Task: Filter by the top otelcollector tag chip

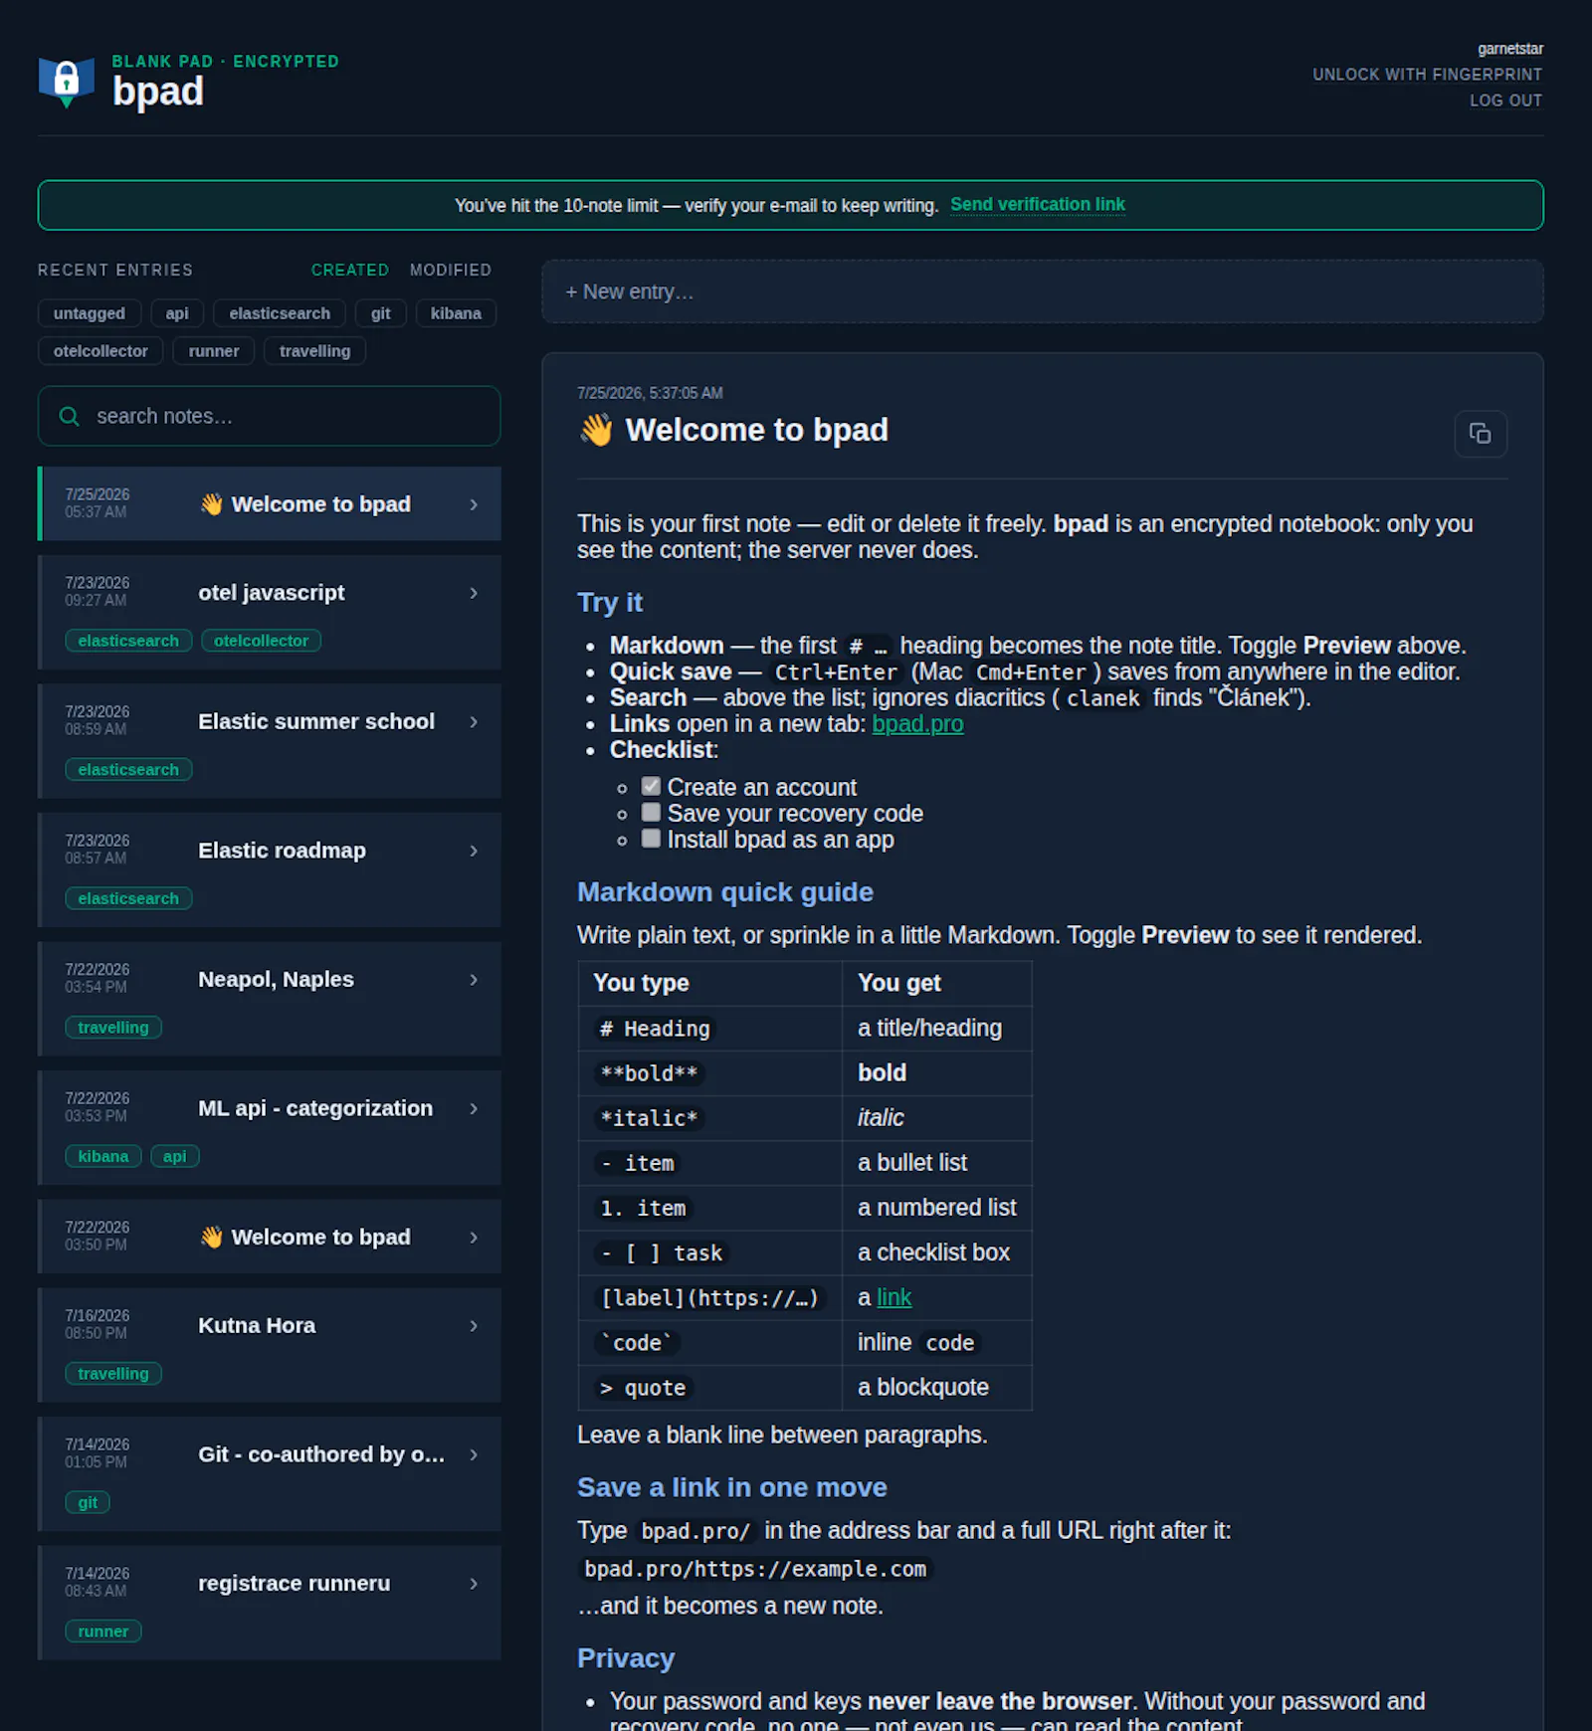Action: [x=100, y=351]
